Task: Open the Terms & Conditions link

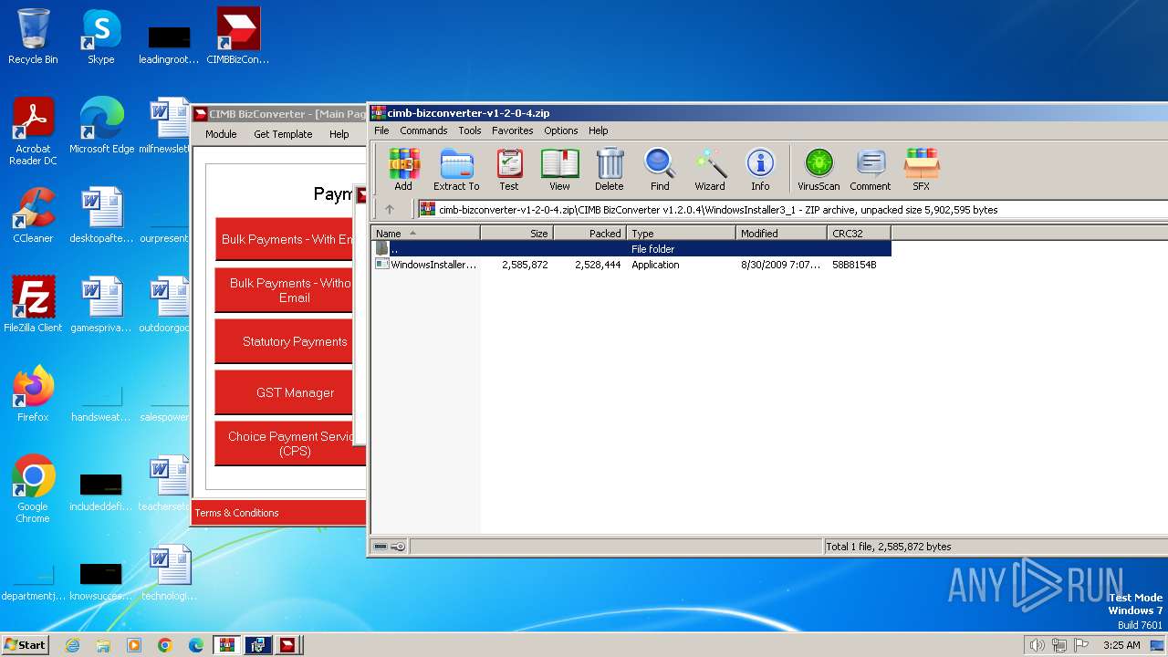Action: (x=236, y=513)
